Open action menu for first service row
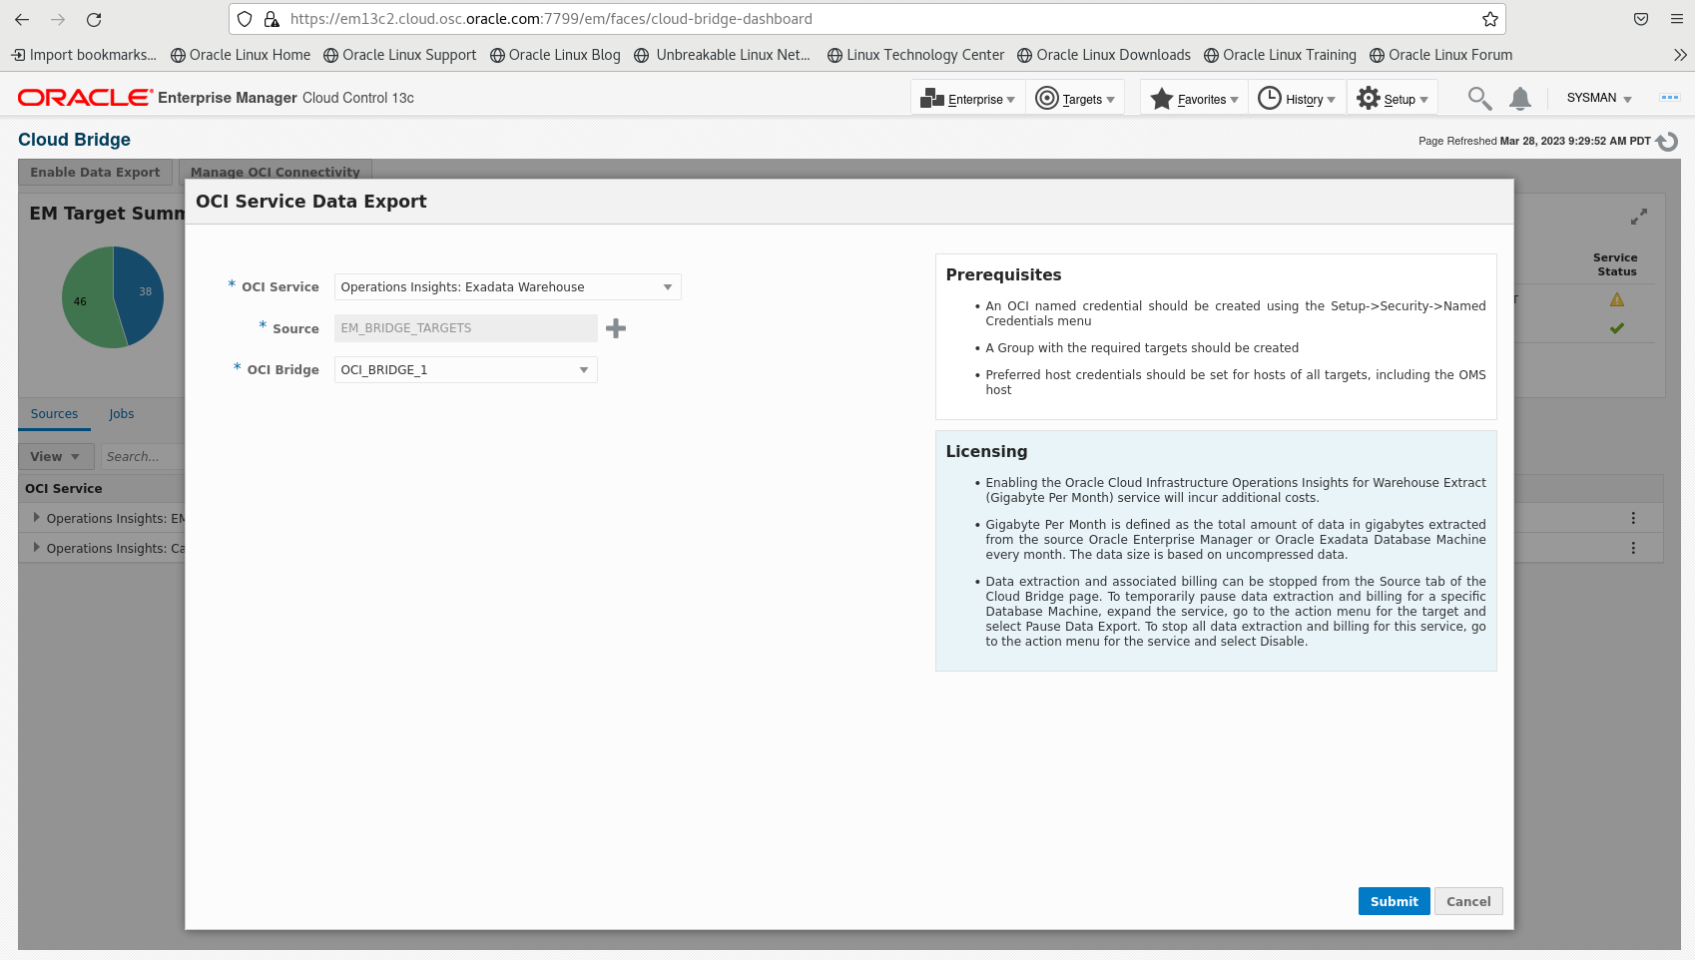The width and height of the screenshot is (1695, 960). coord(1633,518)
